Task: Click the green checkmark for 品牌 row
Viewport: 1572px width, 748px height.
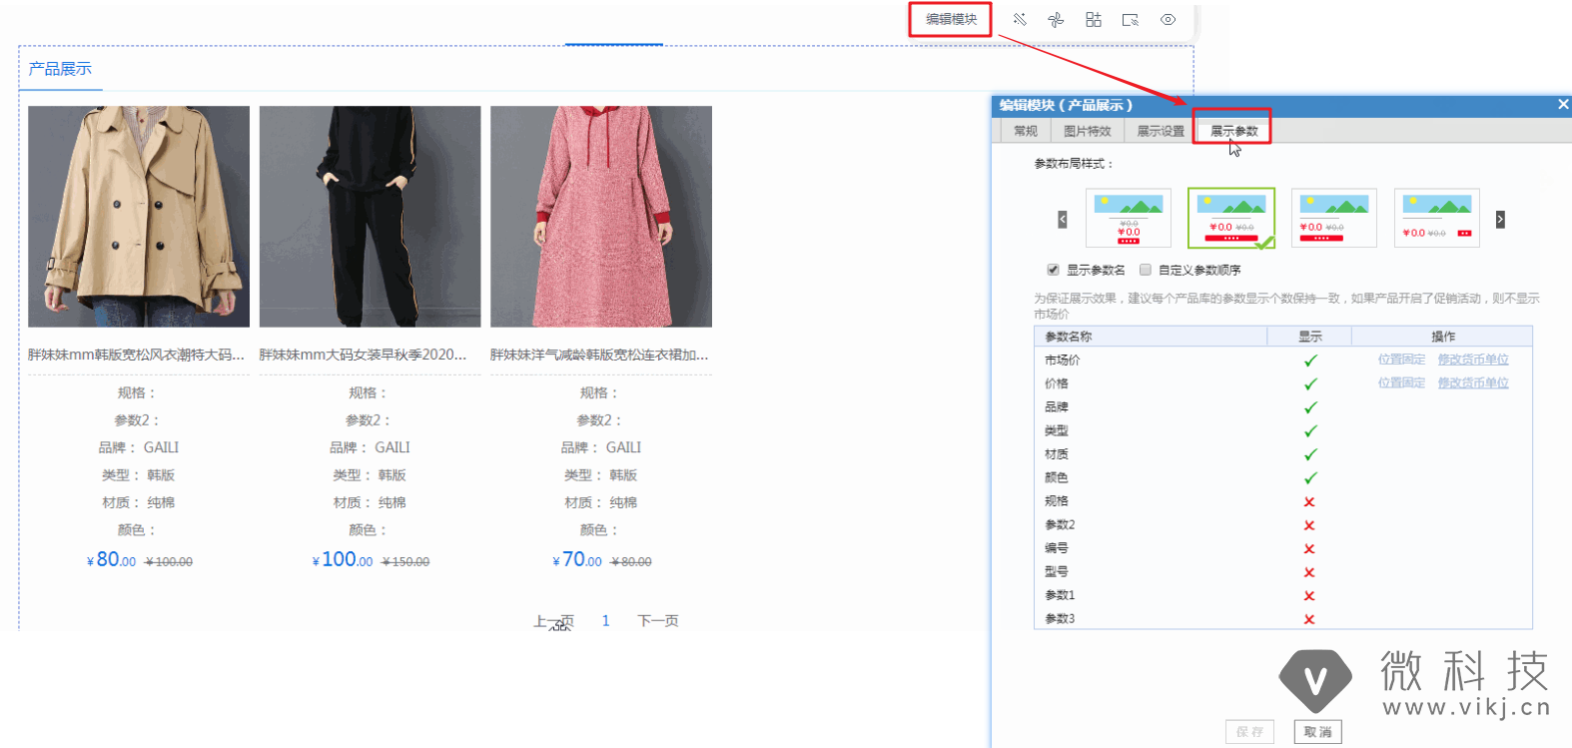Action: coord(1310,407)
